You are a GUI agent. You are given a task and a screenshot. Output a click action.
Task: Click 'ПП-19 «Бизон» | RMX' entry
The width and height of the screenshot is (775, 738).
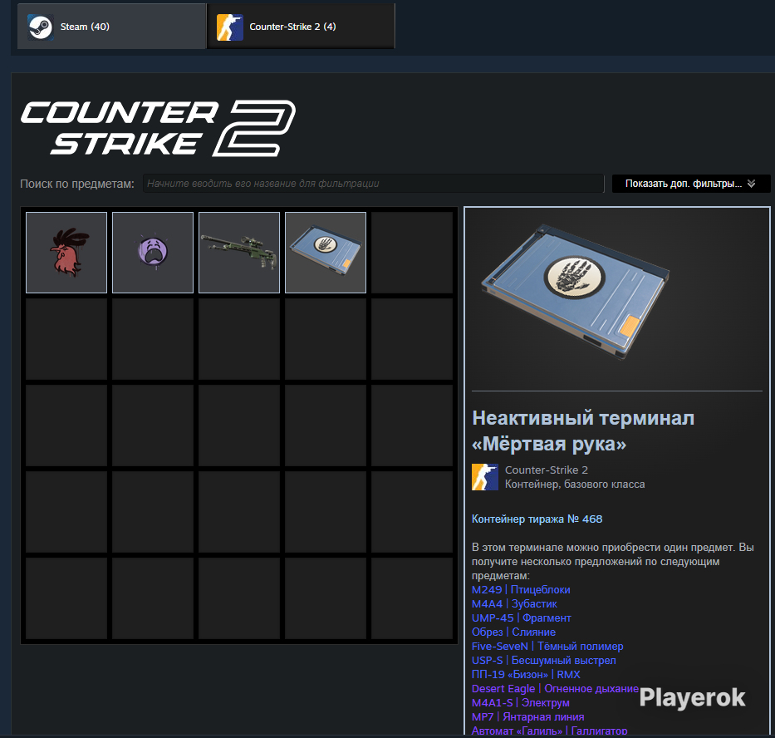pyautogui.click(x=526, y=675)
